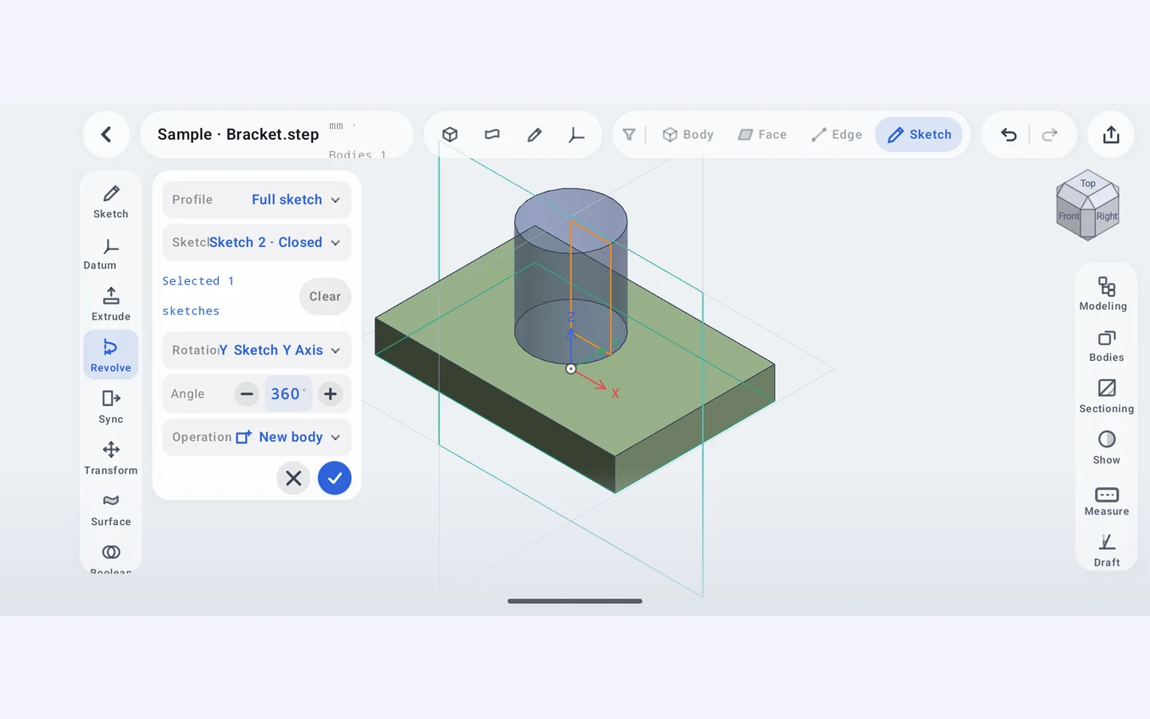Choose the Extrude tool

[111, 304]
